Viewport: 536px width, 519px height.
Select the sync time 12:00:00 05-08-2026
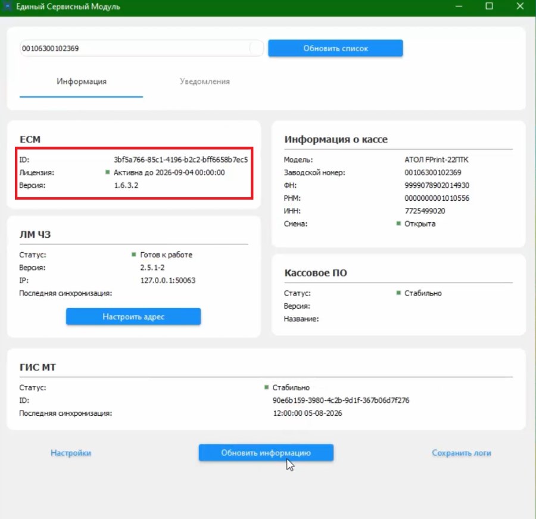(x=307, y=414)
